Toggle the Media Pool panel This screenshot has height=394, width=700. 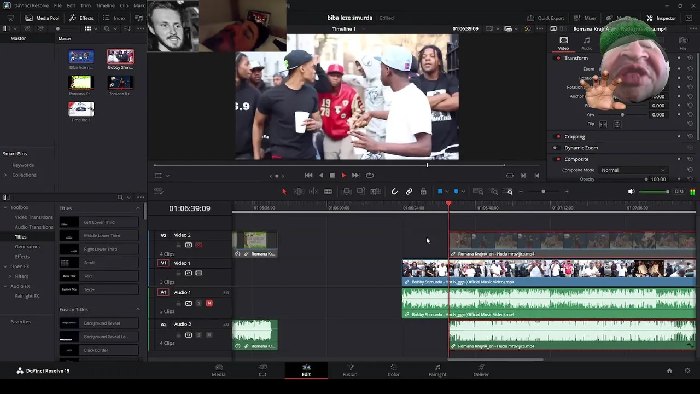[42, 18]
